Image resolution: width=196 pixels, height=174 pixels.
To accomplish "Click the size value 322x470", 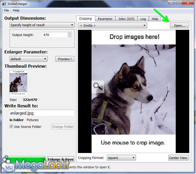I will point(30,100).
